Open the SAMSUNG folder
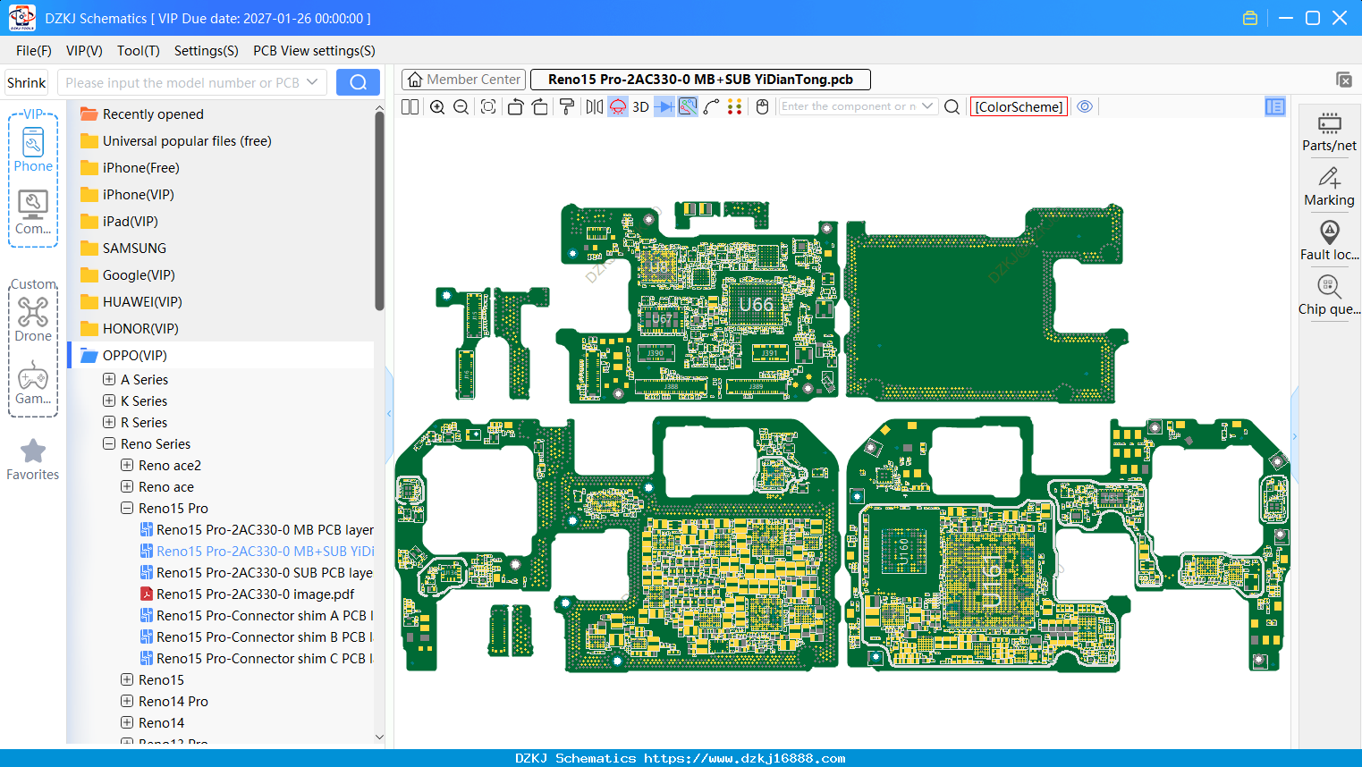 coord(134,248)
